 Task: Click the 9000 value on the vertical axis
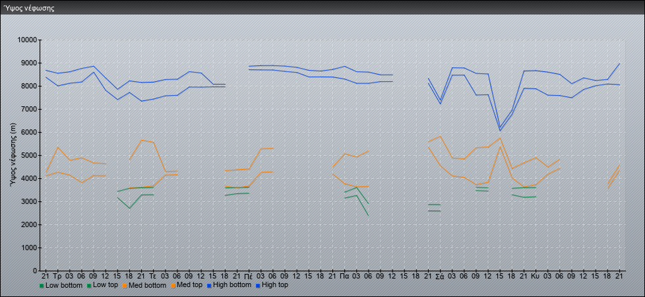point(29,63)
